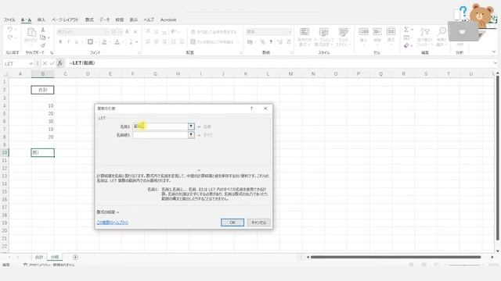Click the formula bar Cancel X icon
Screen dimensions: 501x281
tap(45, 63)
